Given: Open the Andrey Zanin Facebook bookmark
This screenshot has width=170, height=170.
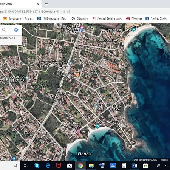Looking at the screenshot, I should coord(156,19).
